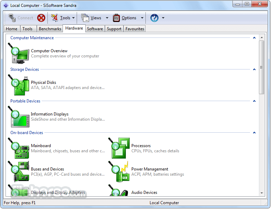Switch to the Software tab
This screenshot has width=271, height=209.
[x=95, y=29]
